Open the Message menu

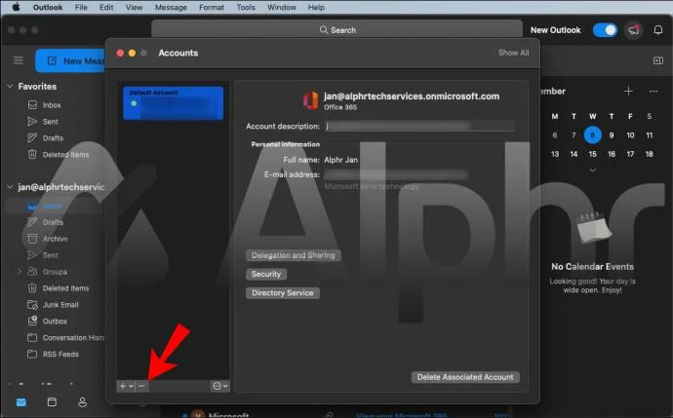171,7
